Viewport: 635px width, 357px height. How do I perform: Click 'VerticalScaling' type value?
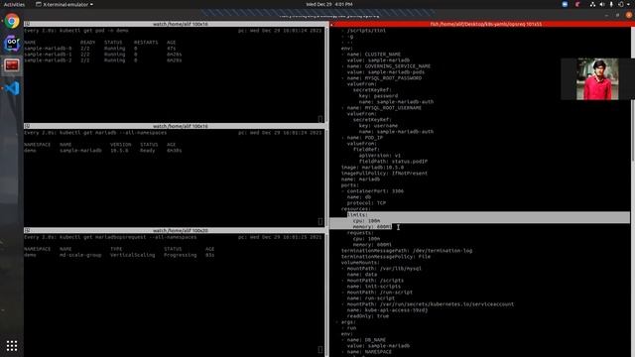click(x=132, y=255)
